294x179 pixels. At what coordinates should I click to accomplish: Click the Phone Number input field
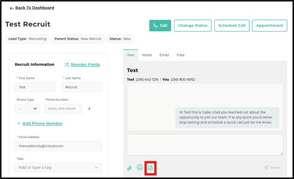[63, 109]
